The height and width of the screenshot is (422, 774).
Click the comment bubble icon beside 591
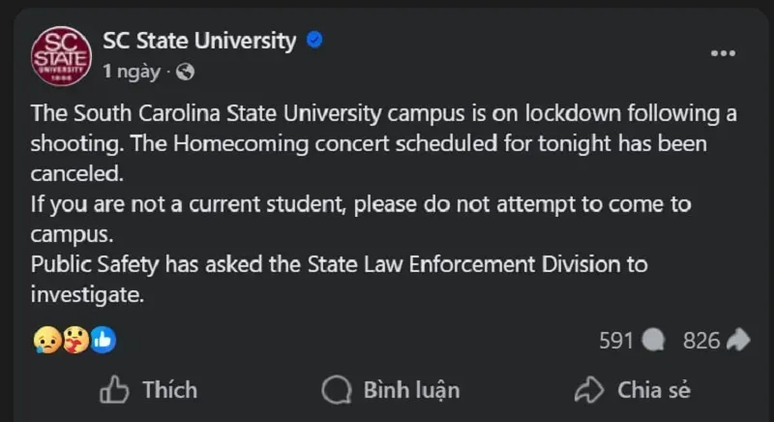point(653,341)
